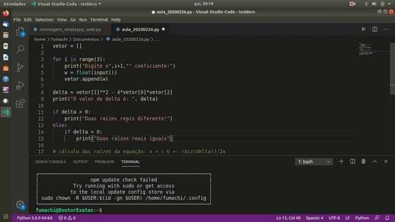Open the Extensions view
Screen dimensions: 395x222
20,104
